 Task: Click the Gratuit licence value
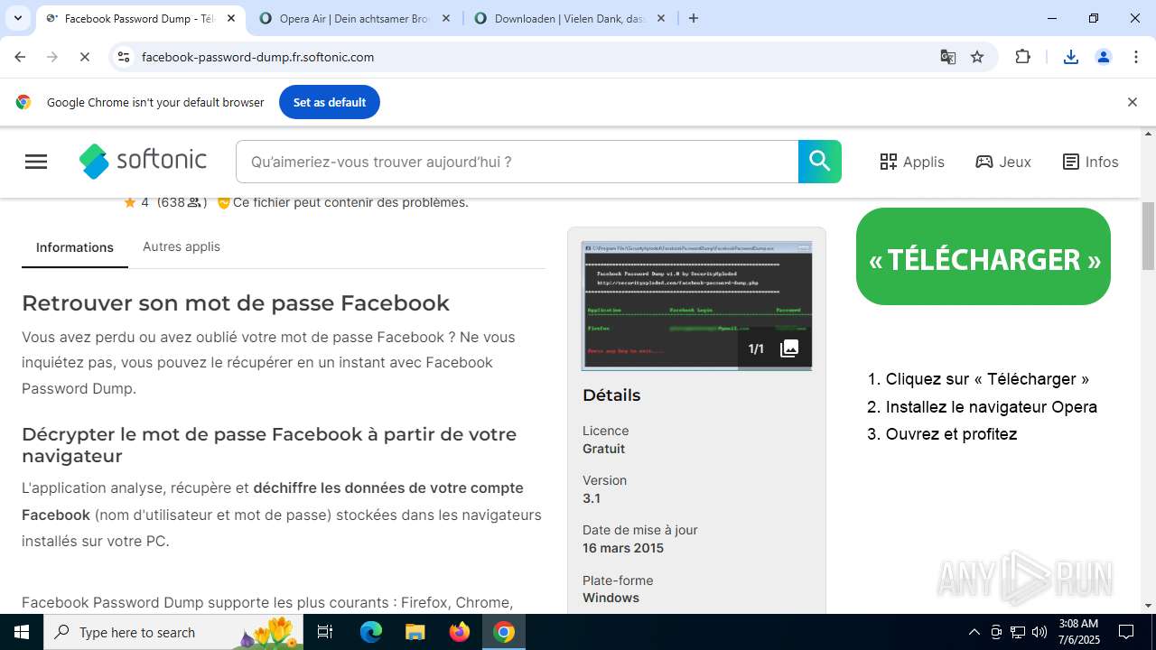(603, 449)
